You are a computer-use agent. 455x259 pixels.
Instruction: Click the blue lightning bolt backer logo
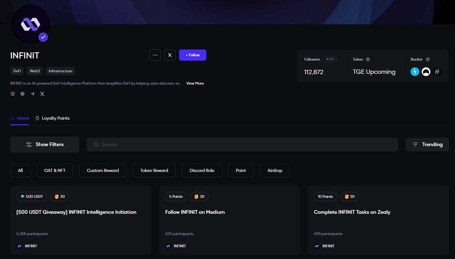coord(415,72)
